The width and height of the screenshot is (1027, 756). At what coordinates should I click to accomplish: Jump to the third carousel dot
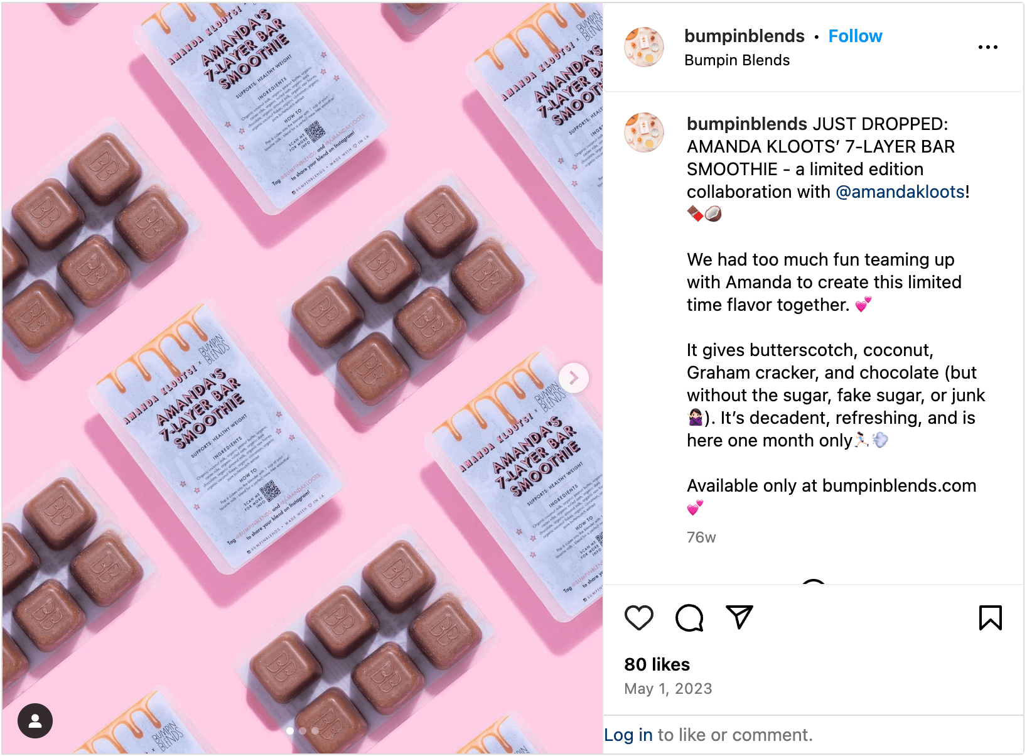[x=315, y=731]
